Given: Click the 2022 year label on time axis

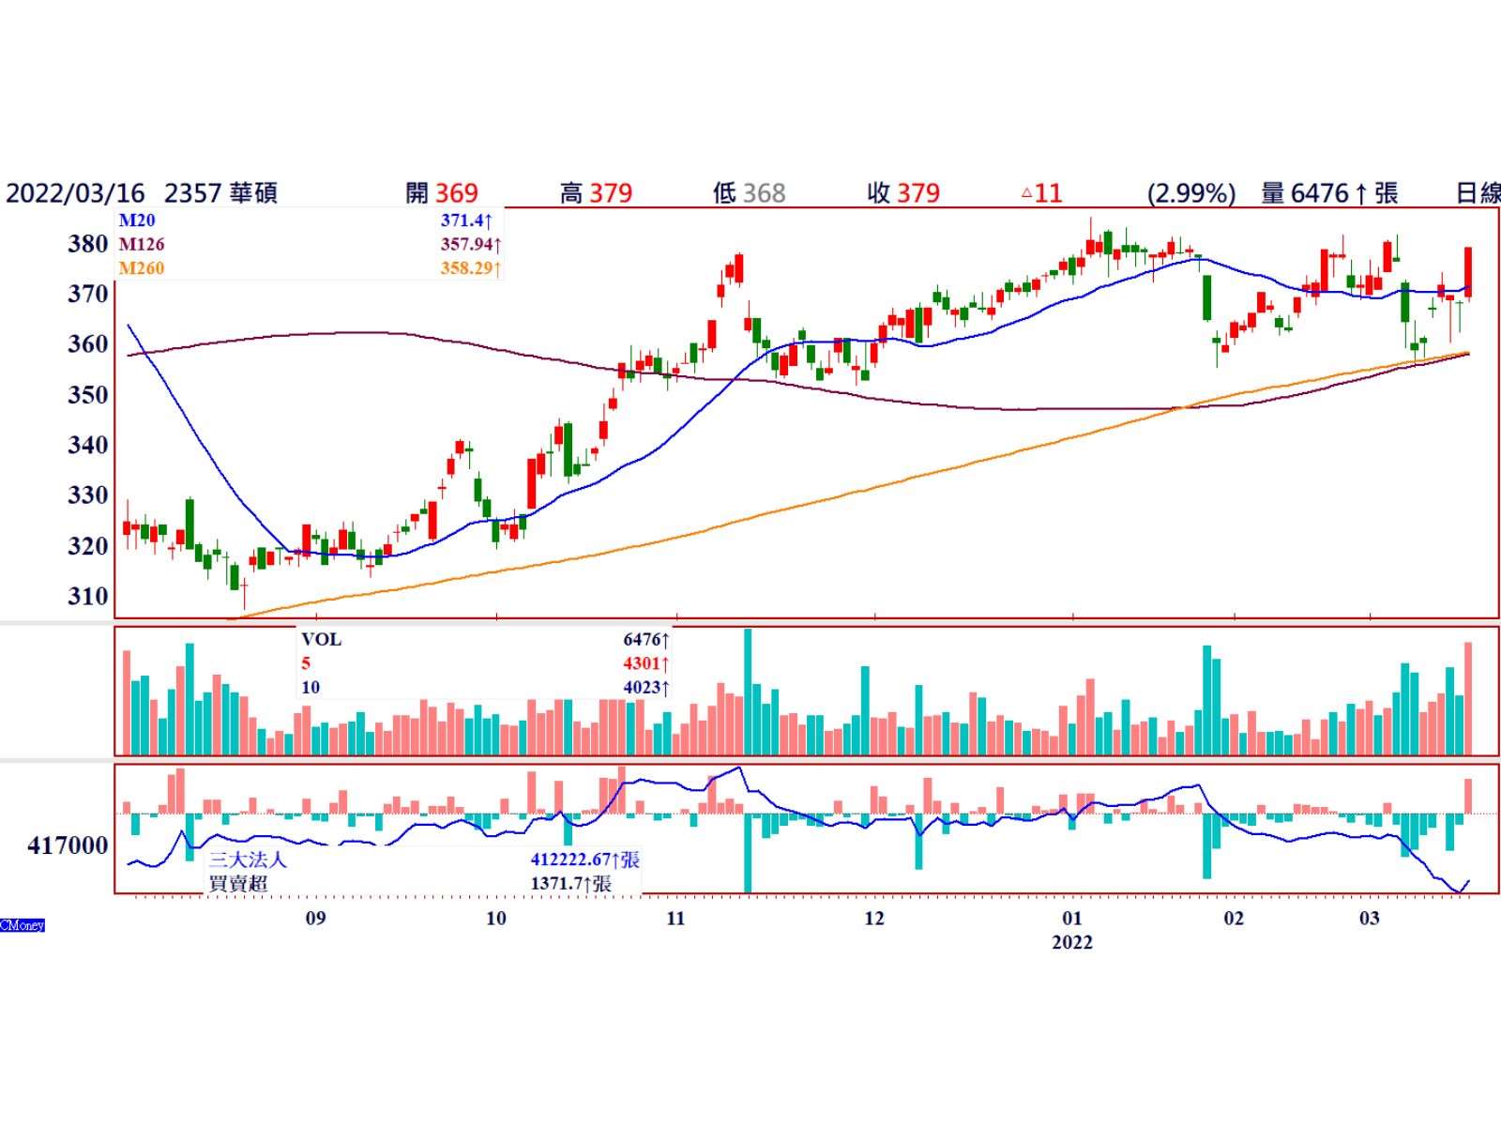Looking at the screenshot, I should click(1072, 942).
